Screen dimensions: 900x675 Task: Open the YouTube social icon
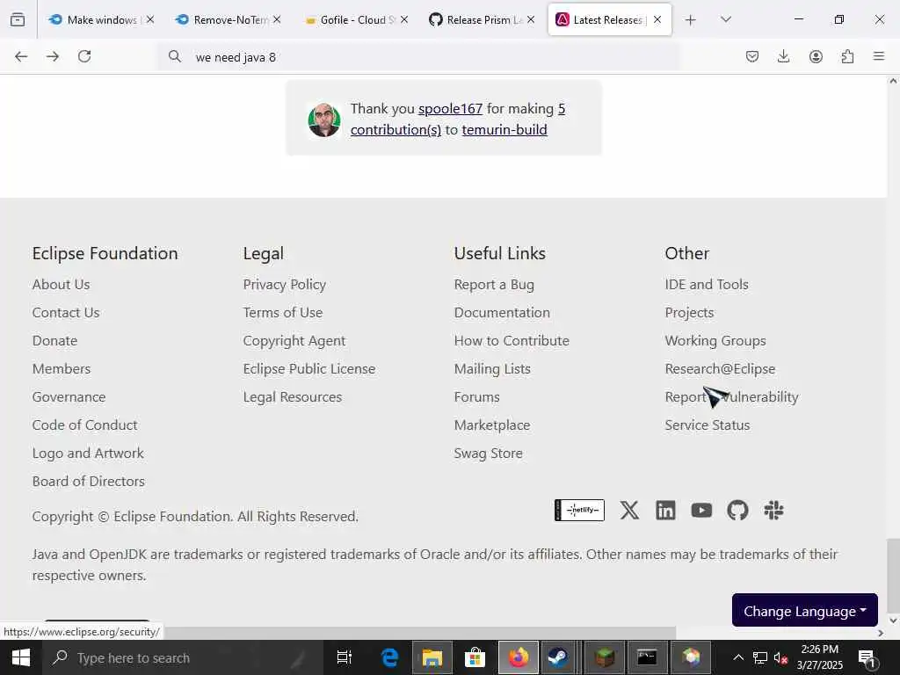pos(701,510)
